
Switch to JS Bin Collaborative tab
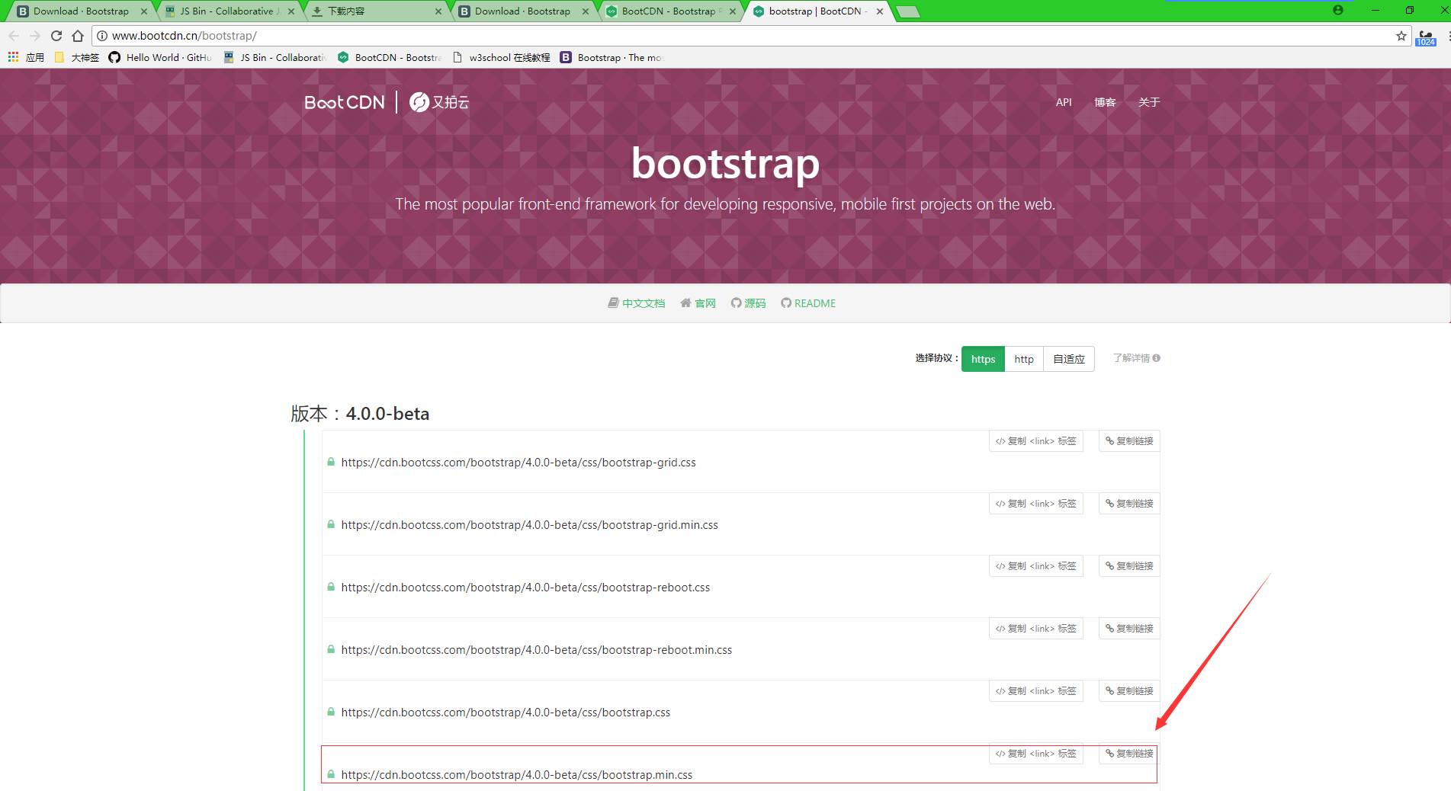click(230, 11)
